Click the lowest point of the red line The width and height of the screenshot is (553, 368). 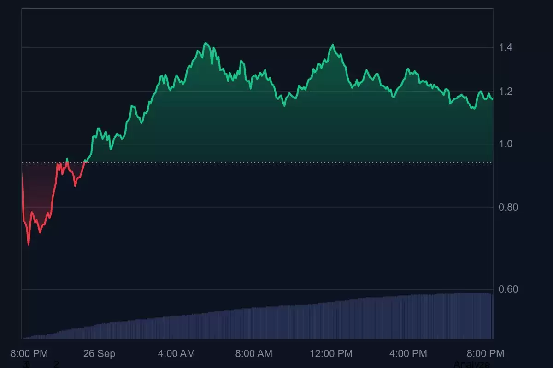point(29,244)
